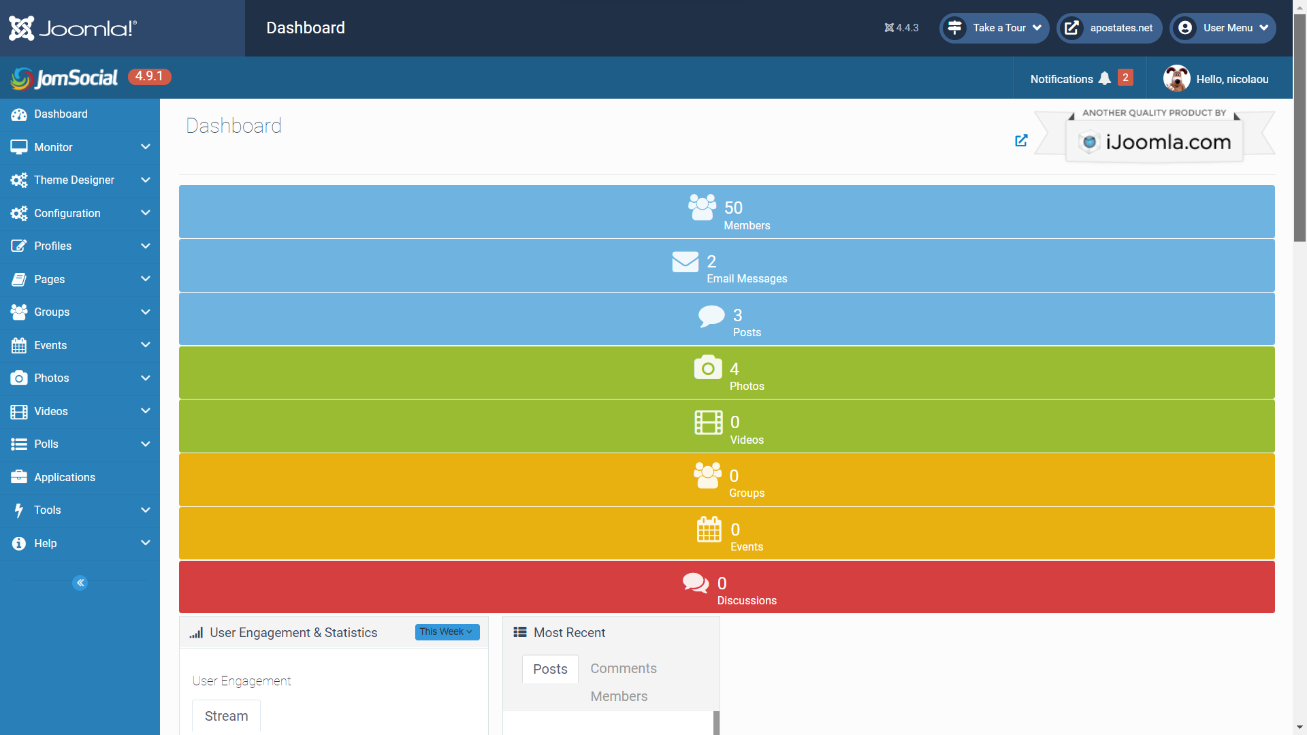Image resolution: width=1307 pixels, height=735 pixels.
Task: Click the Discussions chat bubbles icon
Action: point(696,583)
